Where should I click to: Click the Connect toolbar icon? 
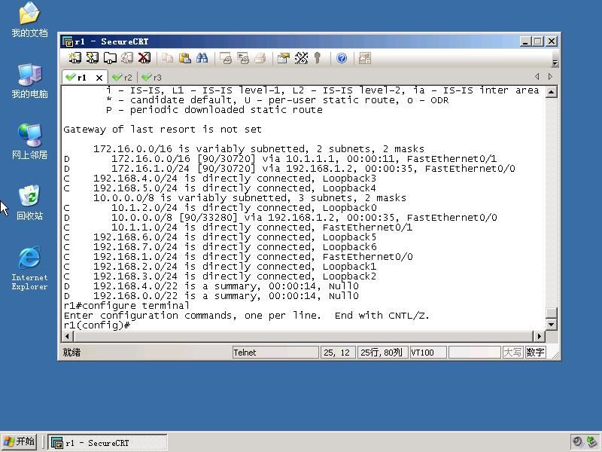pos(74,58)
